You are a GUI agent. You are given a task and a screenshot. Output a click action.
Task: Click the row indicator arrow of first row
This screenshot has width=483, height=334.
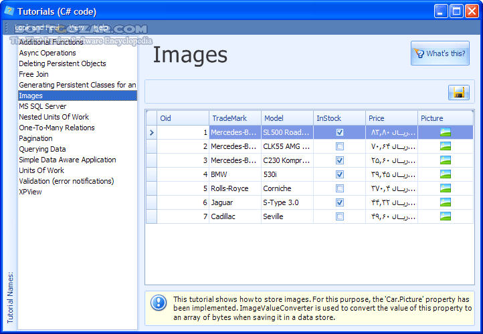point(151,133)
